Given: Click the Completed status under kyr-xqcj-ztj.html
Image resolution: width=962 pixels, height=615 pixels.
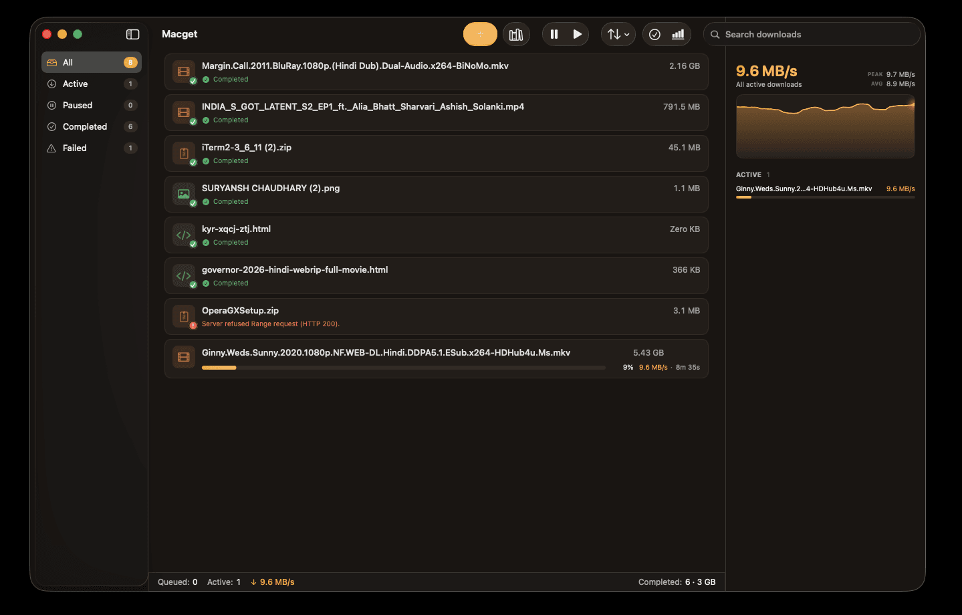Looking at the screenshot, I should (225, 243).
